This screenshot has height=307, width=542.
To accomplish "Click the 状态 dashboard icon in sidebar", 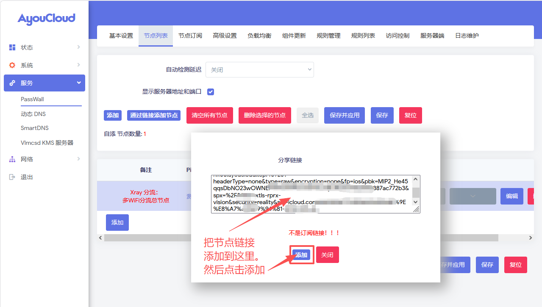I will pos(12,47).
